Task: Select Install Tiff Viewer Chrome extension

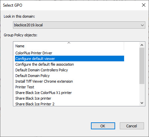Action: tap(69, 81)
